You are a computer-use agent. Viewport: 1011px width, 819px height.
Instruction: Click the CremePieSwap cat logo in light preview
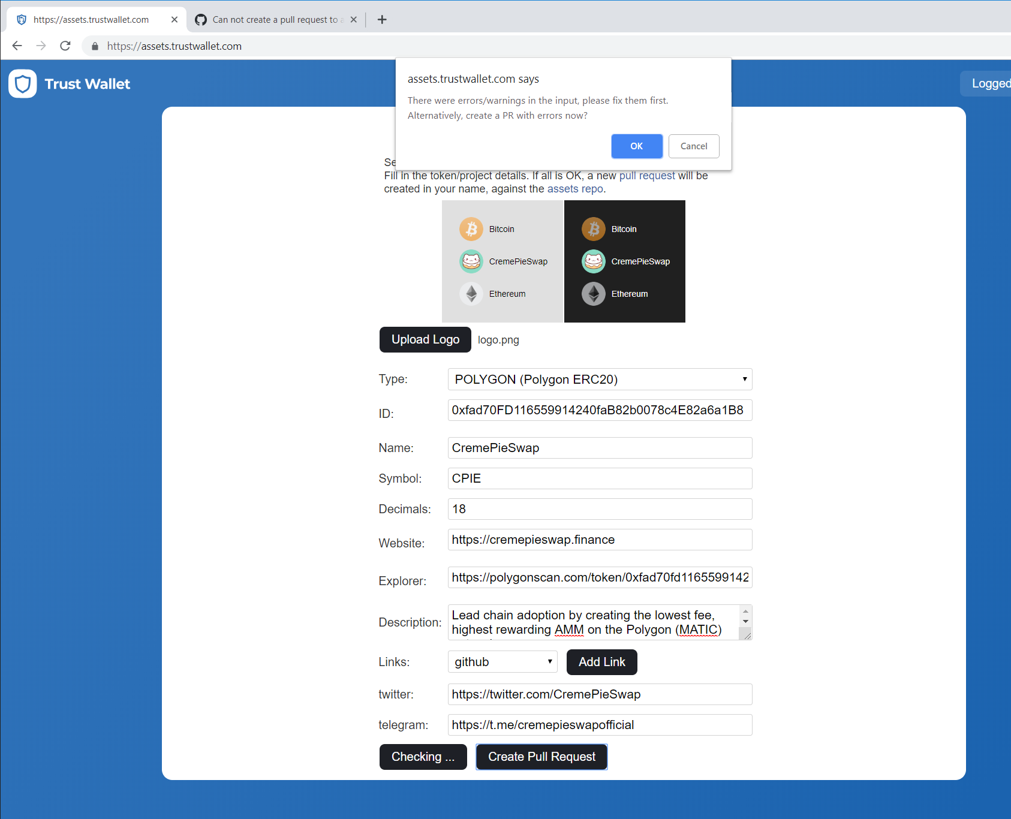coord(471,261)
